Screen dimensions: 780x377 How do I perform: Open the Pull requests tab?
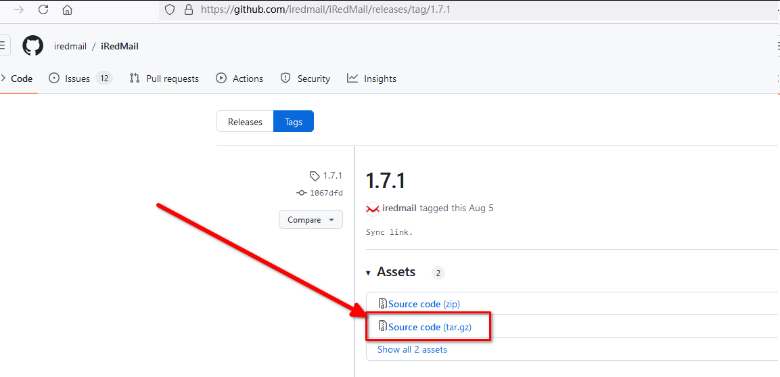[x=164, y=79]
